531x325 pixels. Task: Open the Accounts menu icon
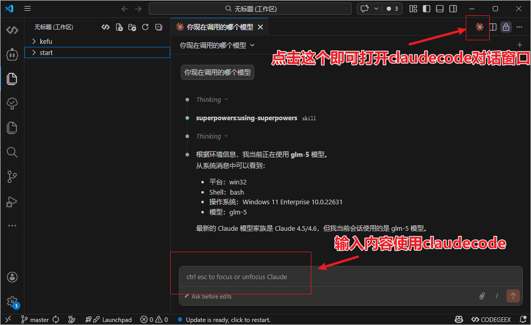[12, 277]
